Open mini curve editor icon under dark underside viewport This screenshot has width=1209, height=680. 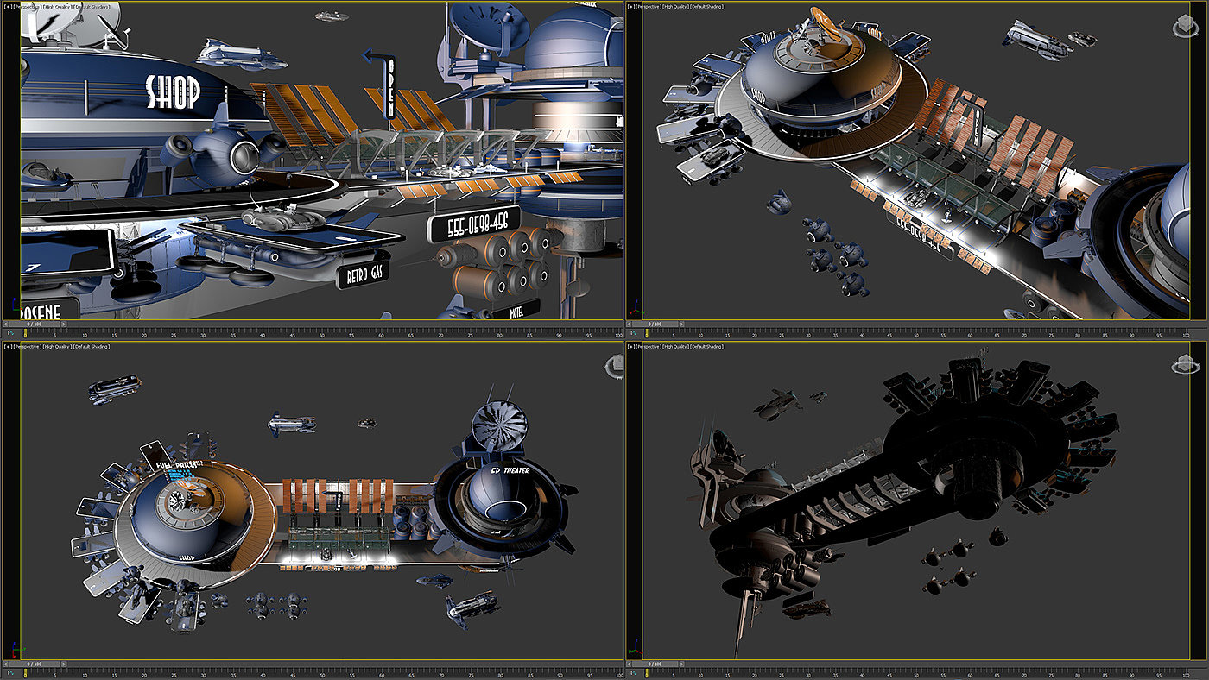(x=633, y=673)
